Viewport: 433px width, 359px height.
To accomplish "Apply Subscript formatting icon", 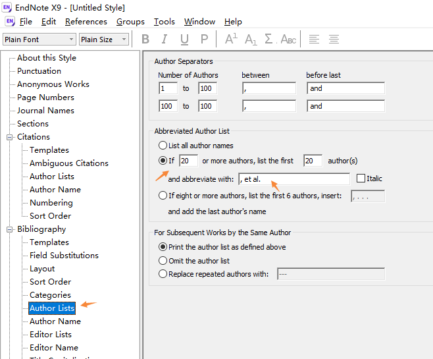I will (x=251, y=40).
